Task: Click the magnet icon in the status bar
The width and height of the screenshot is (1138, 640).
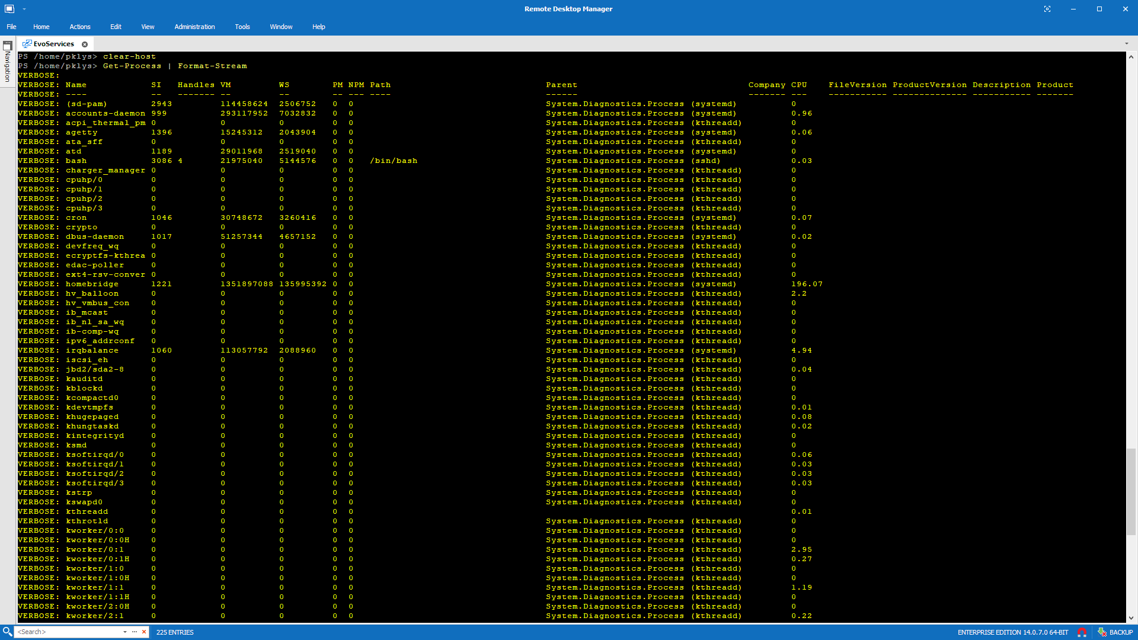Action: [1083, 632]
